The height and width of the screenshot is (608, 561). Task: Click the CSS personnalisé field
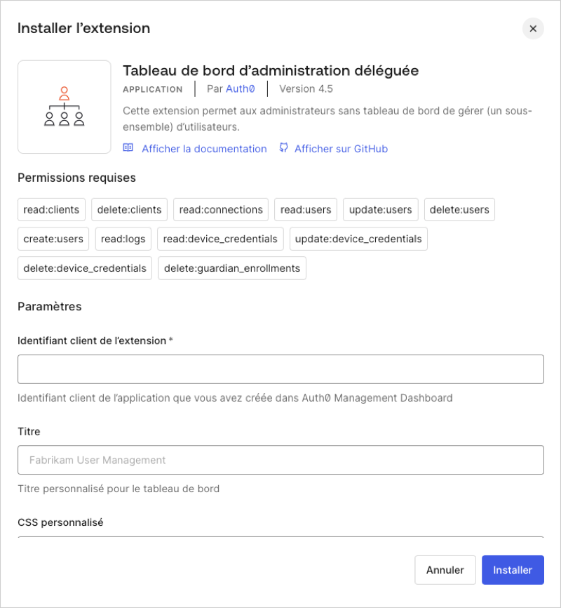click(280, 541)
